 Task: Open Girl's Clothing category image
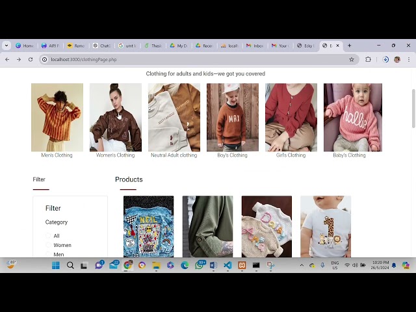tap(291, 117)
